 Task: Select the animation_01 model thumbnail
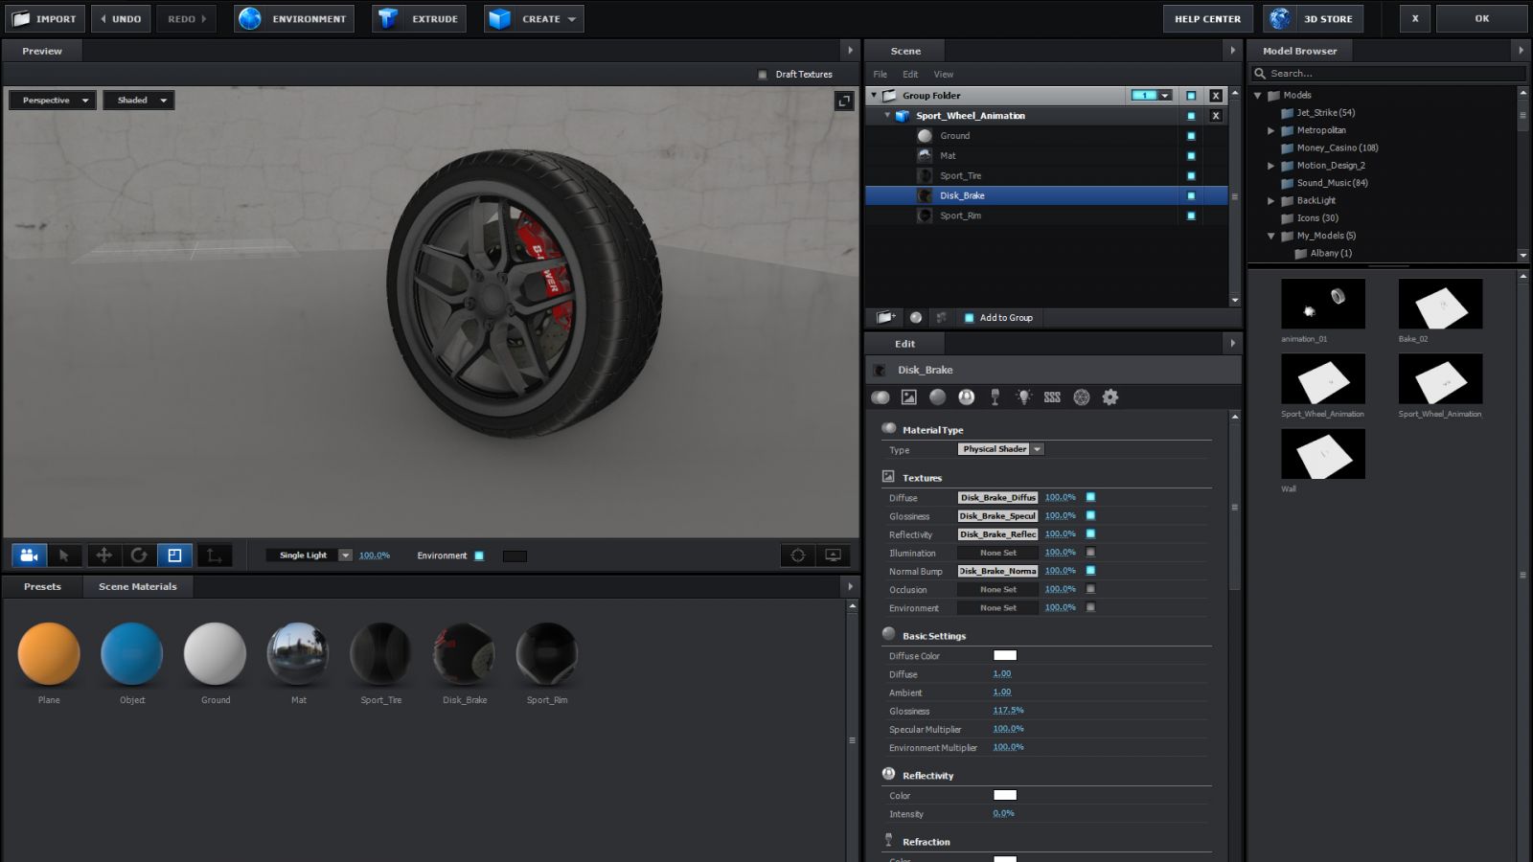pyautogui.click(x=1322, y=304)
